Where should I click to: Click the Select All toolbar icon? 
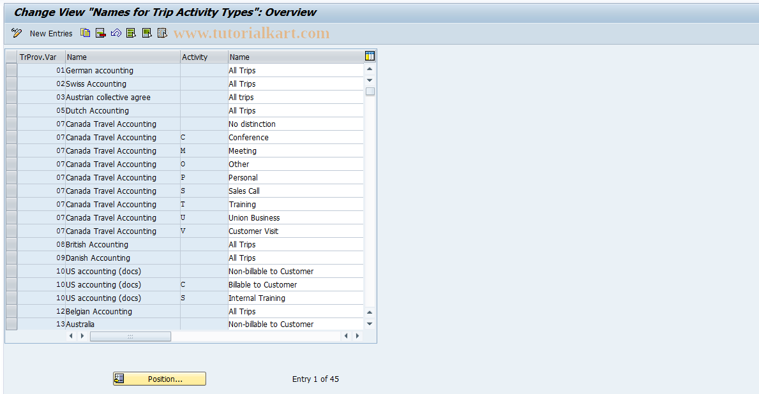[131, 33]
